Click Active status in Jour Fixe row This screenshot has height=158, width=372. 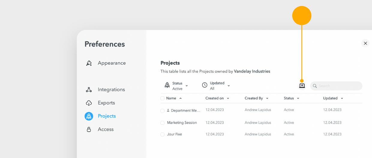tap(289, 134)
